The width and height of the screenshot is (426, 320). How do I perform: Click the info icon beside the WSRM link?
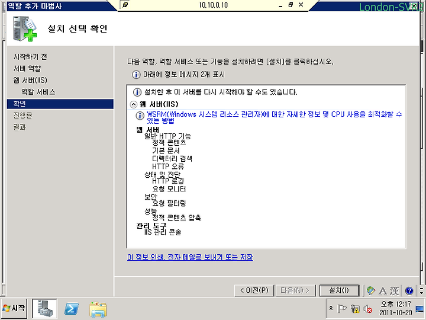click(x=140, y=116)
